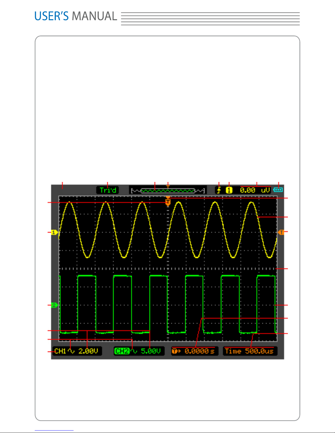
Task: Click the CH2 AC coupling symbol
Action: click(134, 351)
